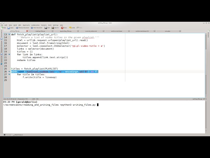Click the 'titles = []' line
The image size is (210, 158).
coord(25,52)
